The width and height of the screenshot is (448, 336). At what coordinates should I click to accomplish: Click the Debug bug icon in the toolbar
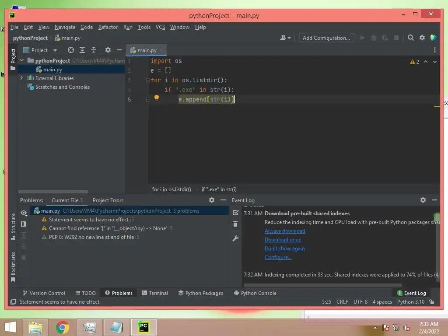click(x=374, y=38)
